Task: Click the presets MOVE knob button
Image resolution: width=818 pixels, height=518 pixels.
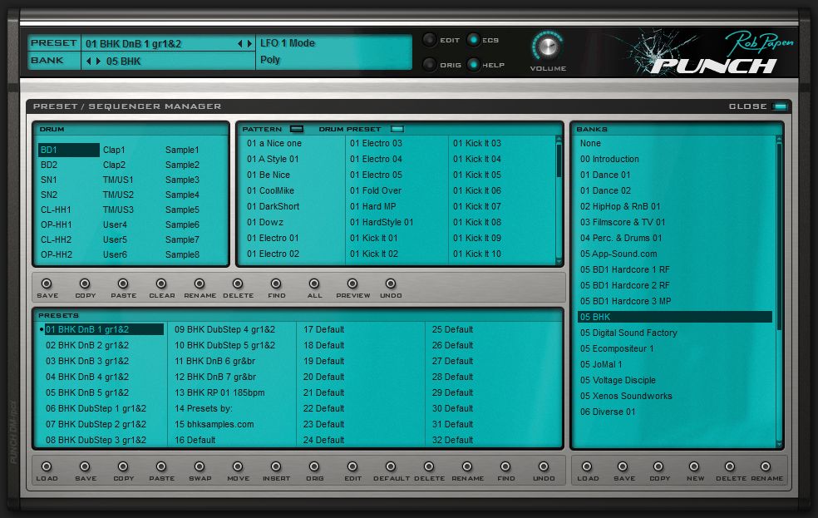Action: (x=238, y=466)
